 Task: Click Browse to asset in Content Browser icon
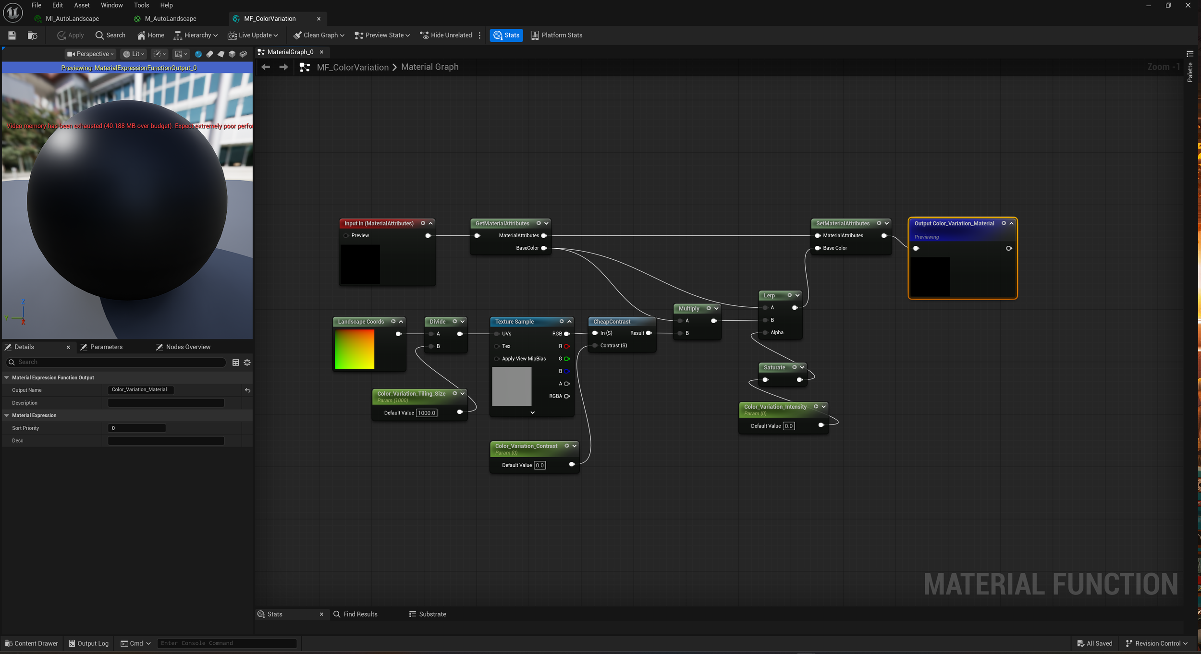click(x=32, y=35)
